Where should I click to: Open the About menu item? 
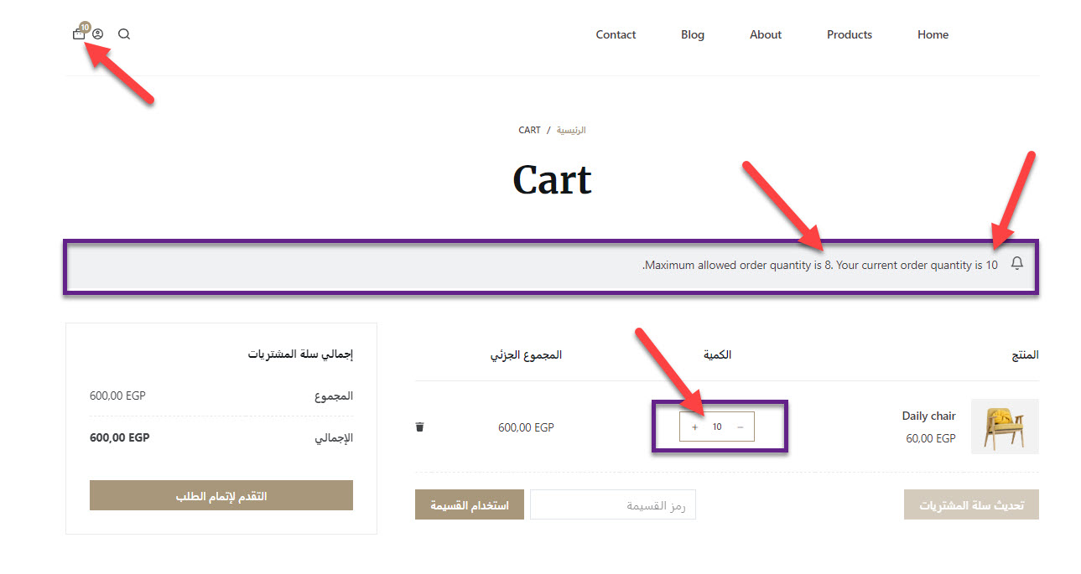point(766,34)
